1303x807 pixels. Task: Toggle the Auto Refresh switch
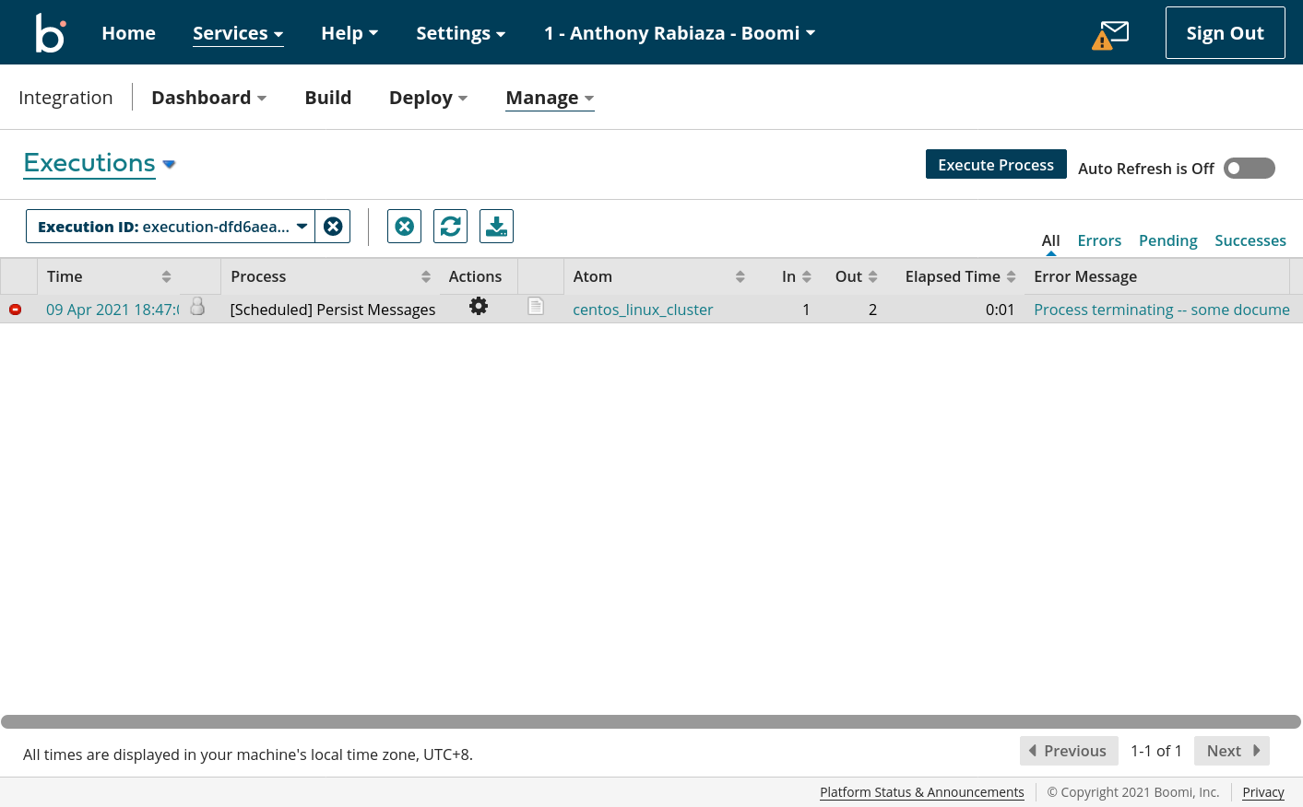coord(1249,169)
